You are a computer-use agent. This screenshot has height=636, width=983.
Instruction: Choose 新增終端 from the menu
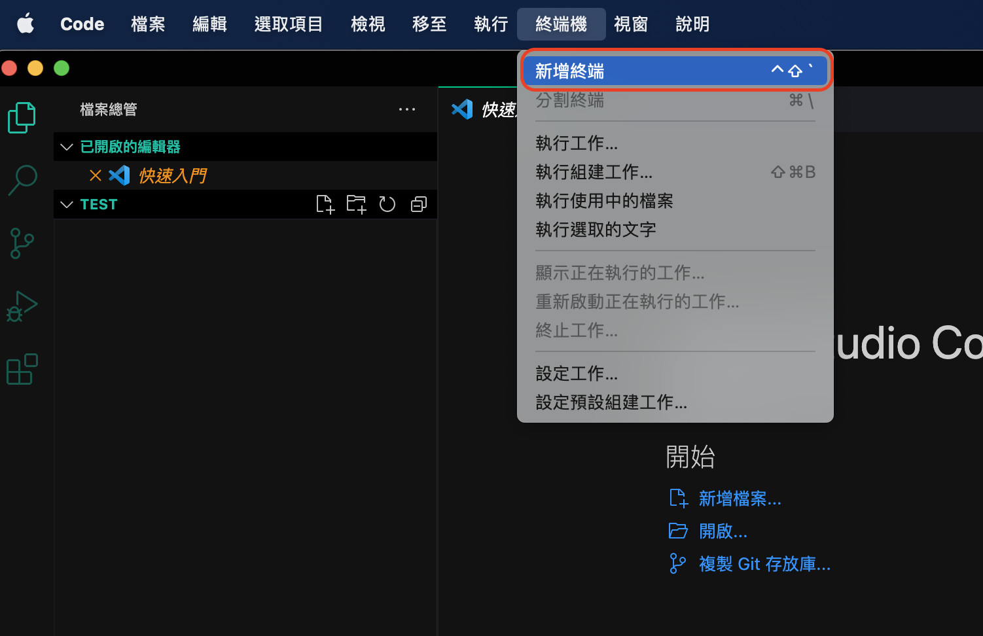tap(675, 71)
